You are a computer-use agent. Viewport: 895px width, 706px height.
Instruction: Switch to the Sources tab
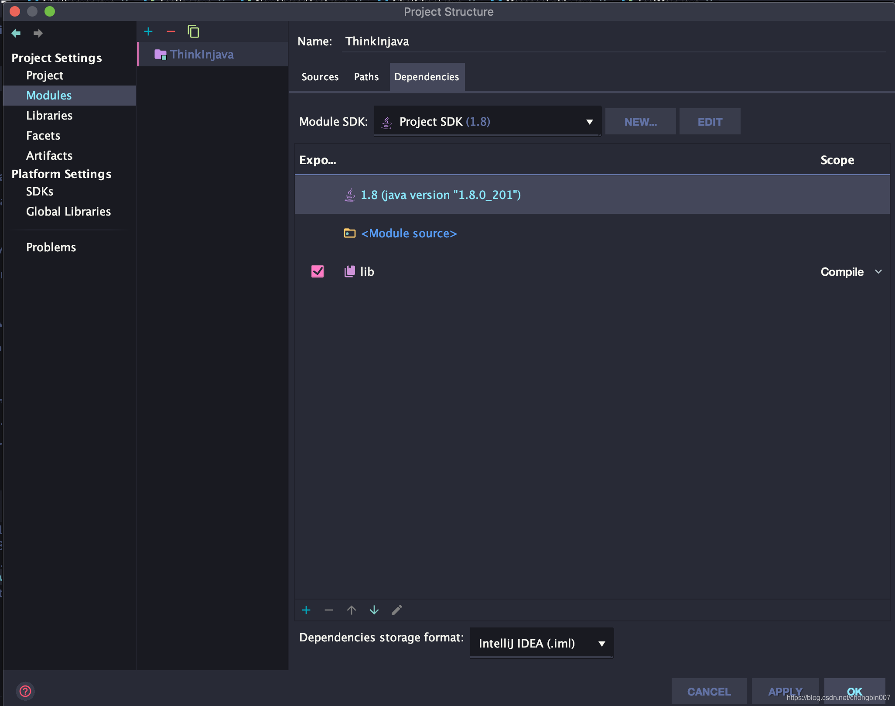pos(320,75)
